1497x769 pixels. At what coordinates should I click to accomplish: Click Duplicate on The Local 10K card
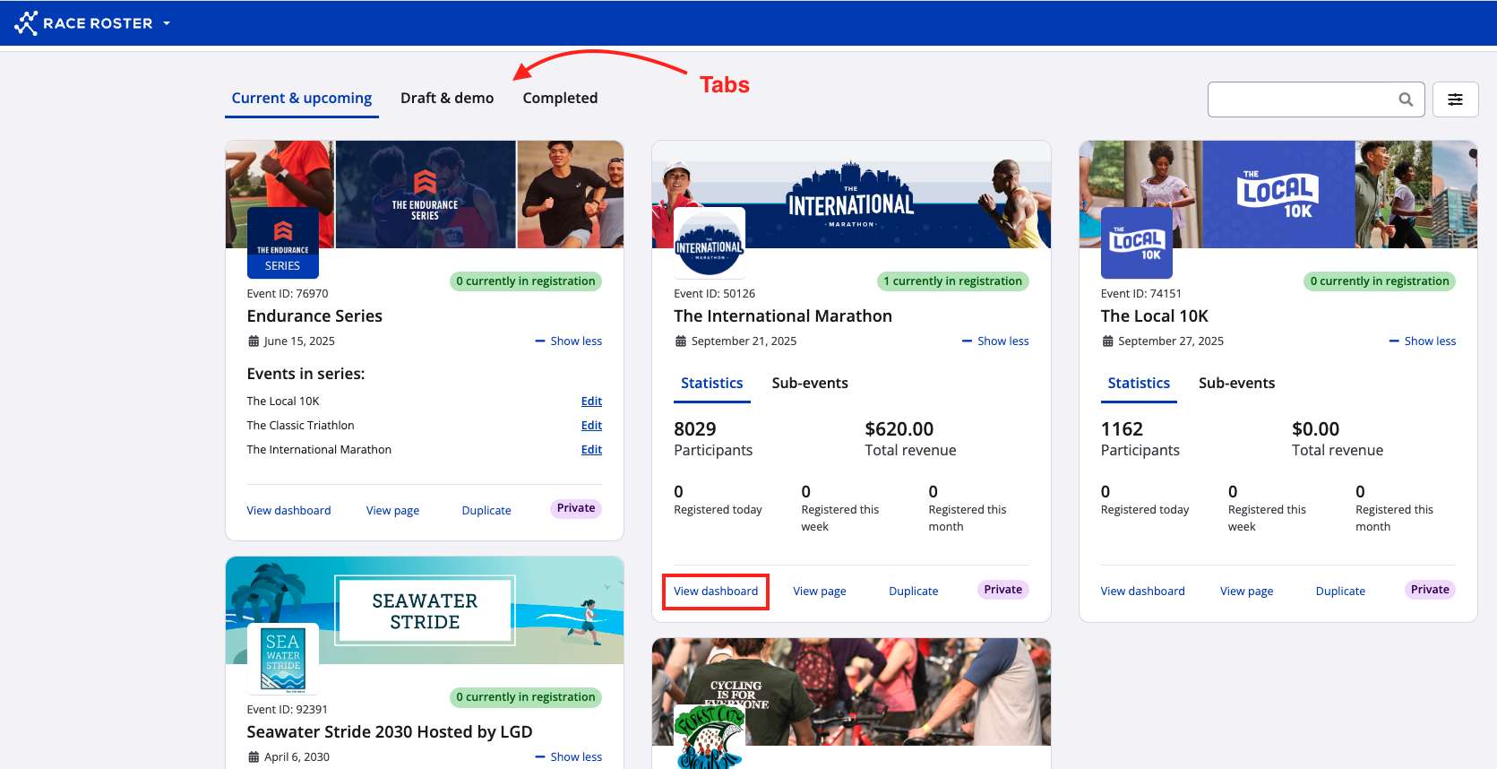(x=1340, y=592)
